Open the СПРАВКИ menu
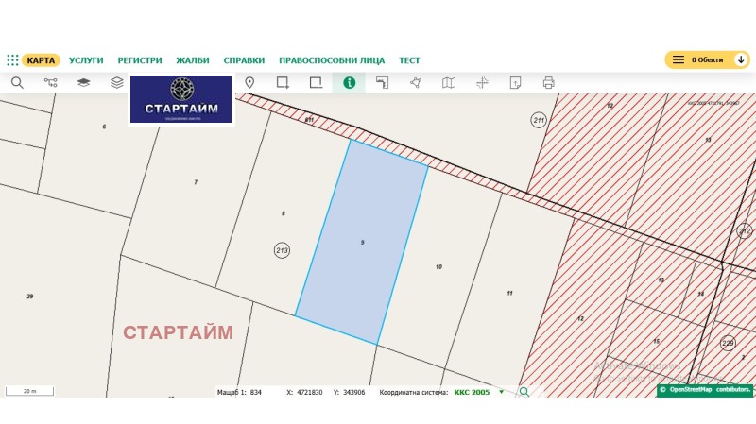756x424 pixels. coord(244,60)
